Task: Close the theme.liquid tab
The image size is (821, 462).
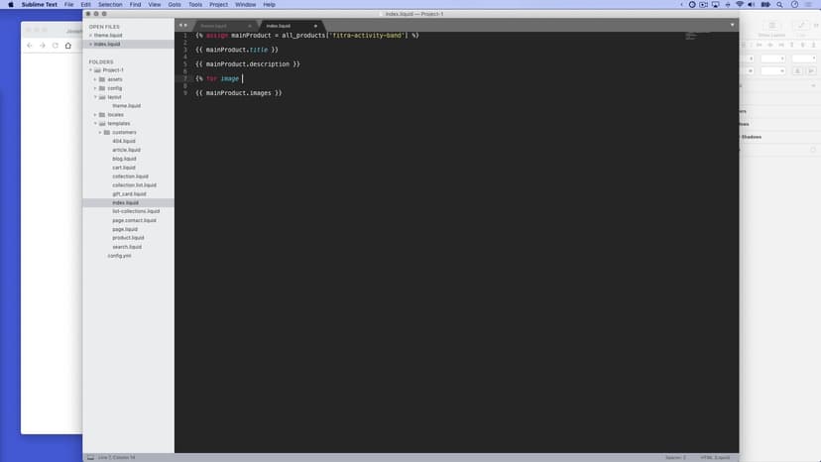Action: click(x=249, y=26)
